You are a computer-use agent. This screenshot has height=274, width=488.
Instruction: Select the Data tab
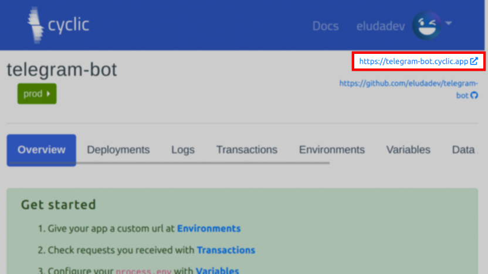(x=463, y=150)
